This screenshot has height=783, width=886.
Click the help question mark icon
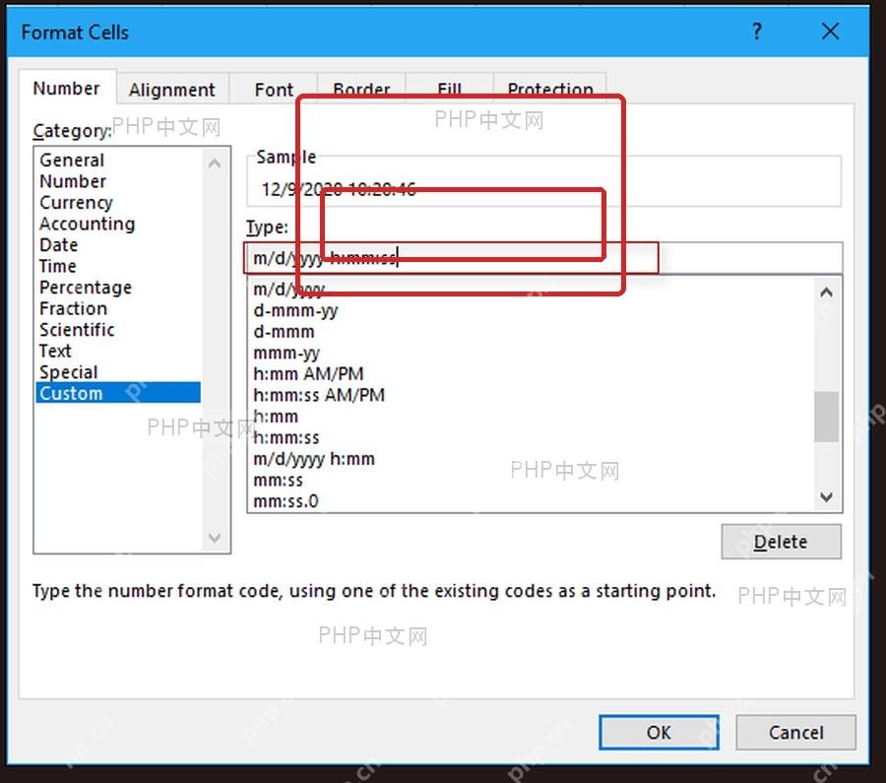[x=757, y=32]
